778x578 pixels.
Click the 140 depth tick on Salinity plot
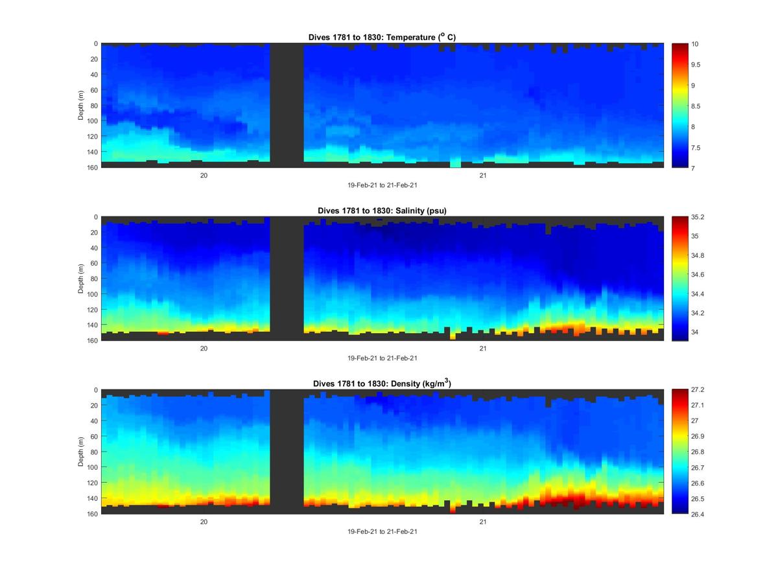point(92,325)
